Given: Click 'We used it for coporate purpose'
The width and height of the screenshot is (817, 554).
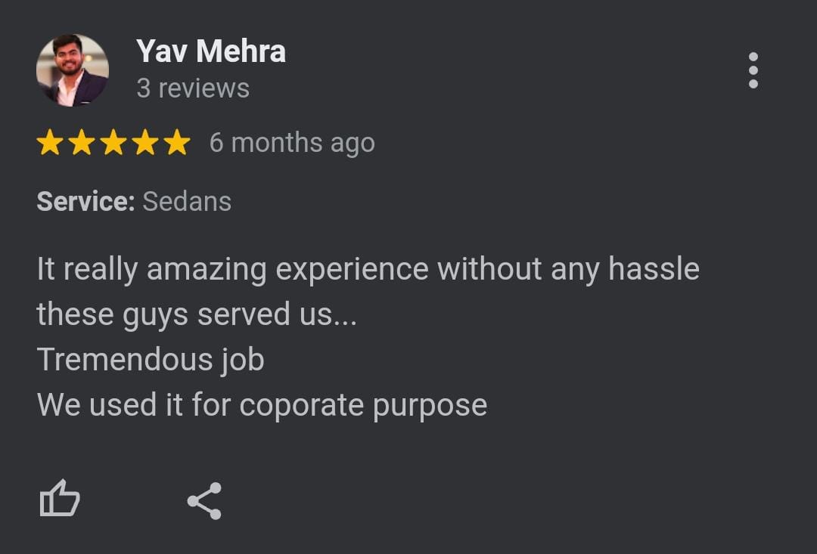Looking at the screenshot, I should 262,405.
